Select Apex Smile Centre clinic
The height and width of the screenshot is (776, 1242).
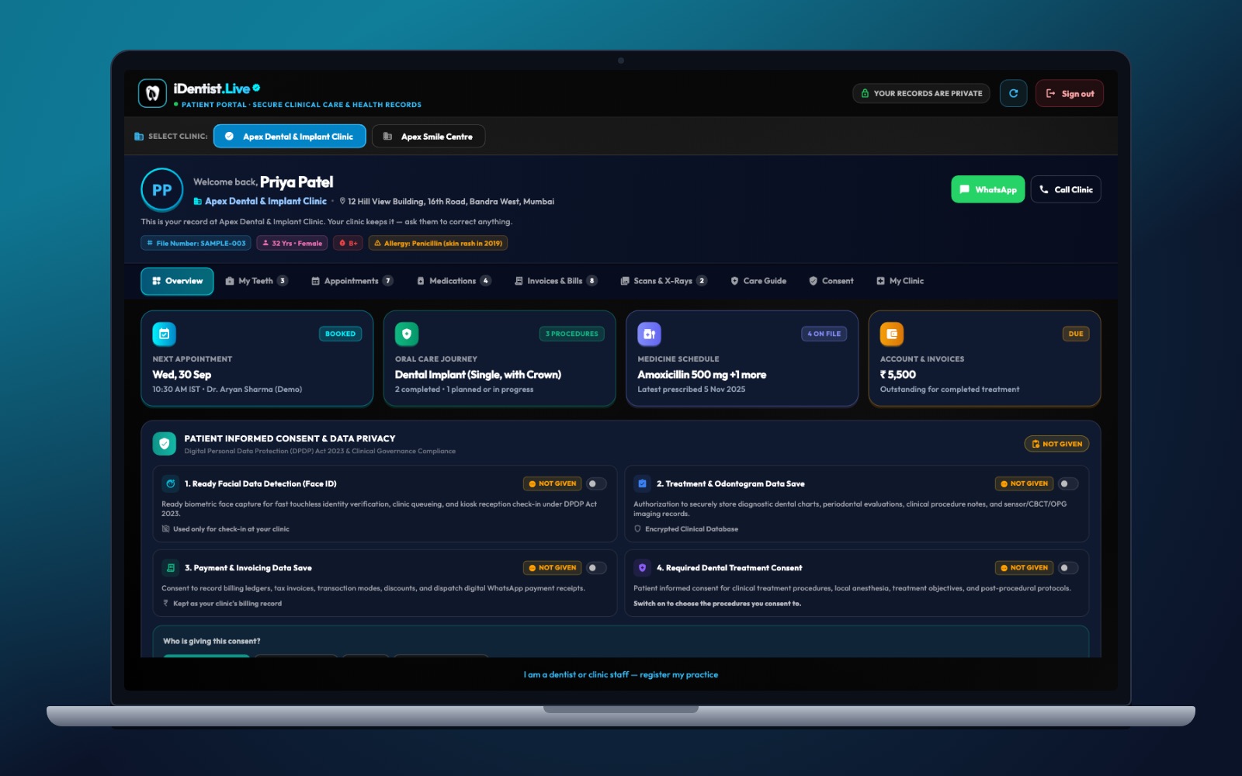(x=428, y=137)
